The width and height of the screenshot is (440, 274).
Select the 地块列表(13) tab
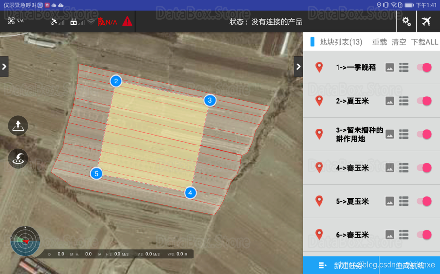click(x=341, y=42)
